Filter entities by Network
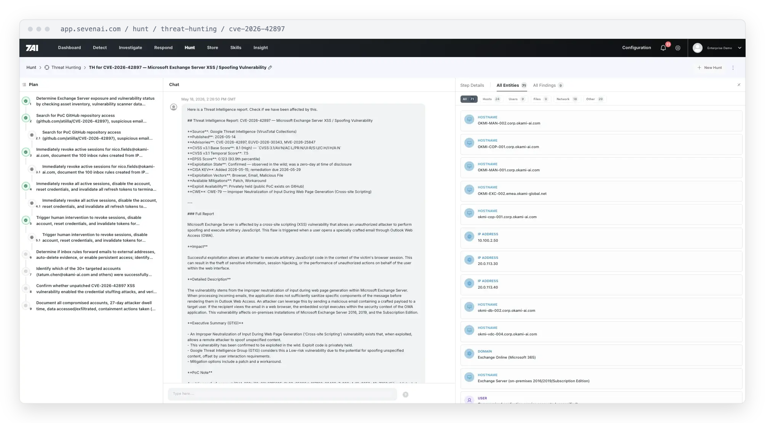765x423 pixels. tap(567, 99)
